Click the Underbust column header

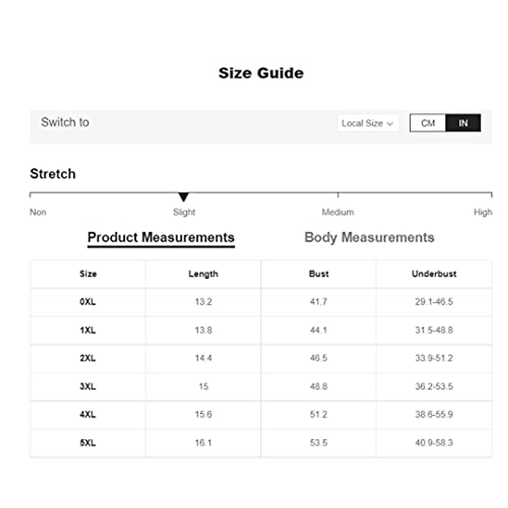click(x=434, y=274)
